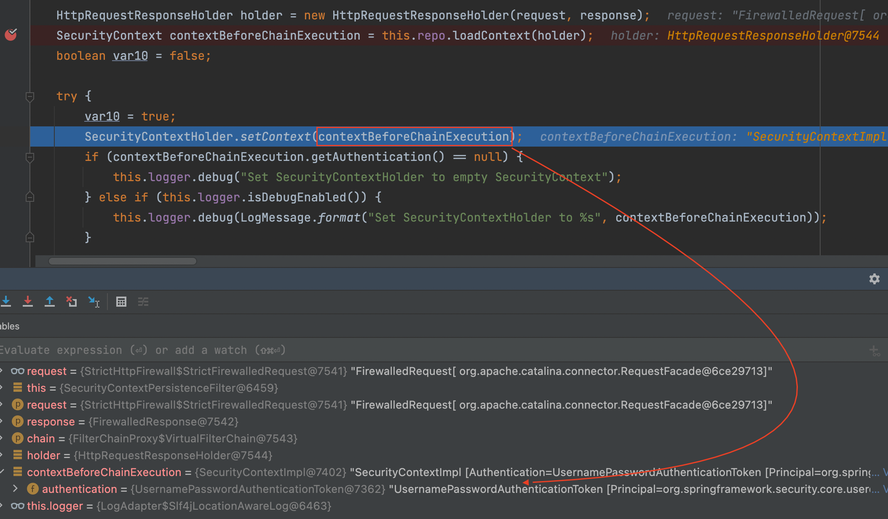Click the red Force Step Into icon
The image size is (888, 519).
click(28, 302)
